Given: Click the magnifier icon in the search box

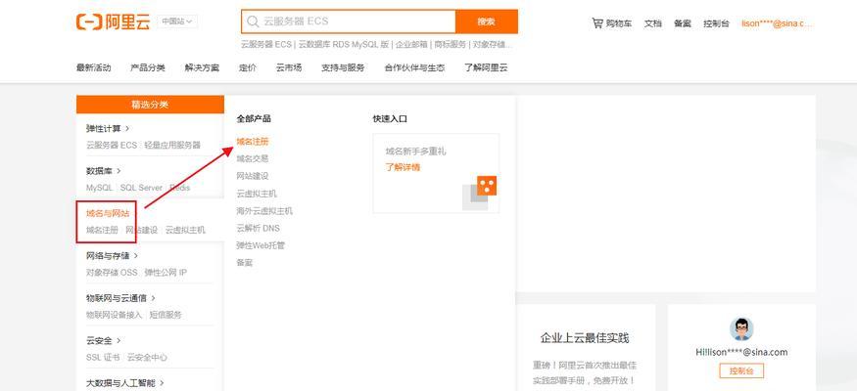Looking at the screenshot, I should [x=253, y=22].
